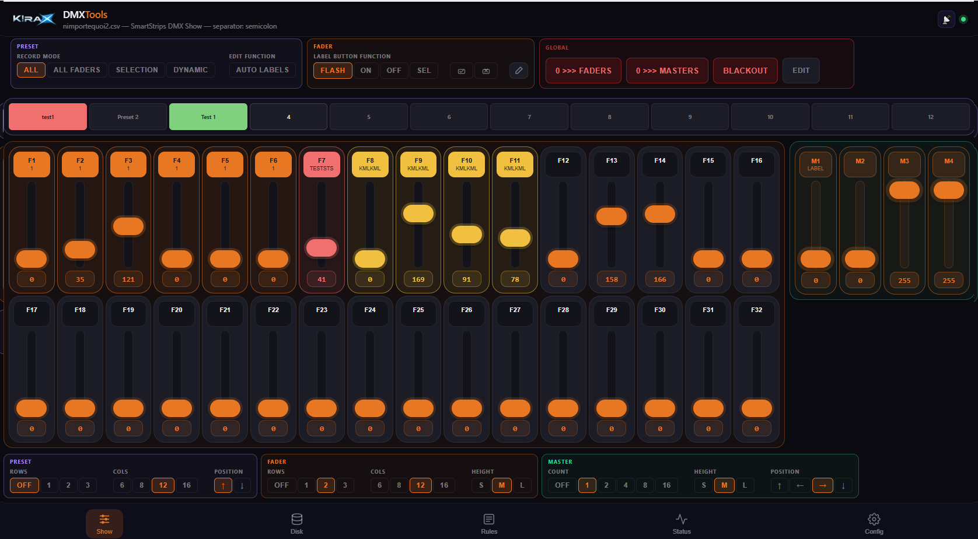Viewport: 978px width, 539px height.
Task: Click the F7 TESTSTS pink fader handle
Action: click(x=322, y=247)
